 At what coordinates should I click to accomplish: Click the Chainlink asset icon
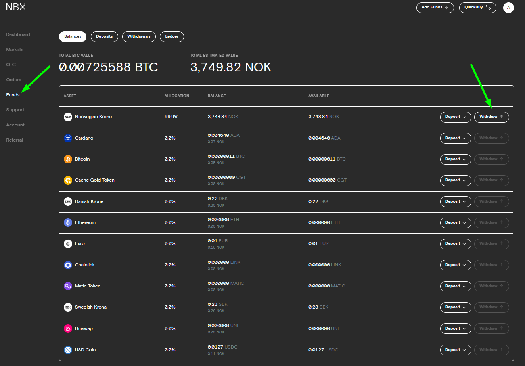tap(68, 265)
